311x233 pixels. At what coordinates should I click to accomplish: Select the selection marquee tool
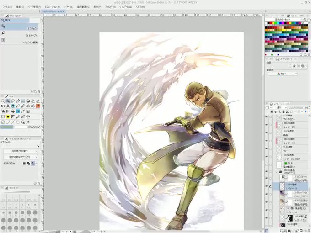point(3,116)
